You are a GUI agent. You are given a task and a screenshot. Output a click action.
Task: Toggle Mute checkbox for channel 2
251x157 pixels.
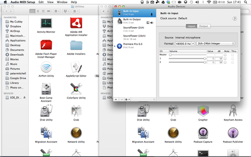pyautogui.click(x=225, y=62)
